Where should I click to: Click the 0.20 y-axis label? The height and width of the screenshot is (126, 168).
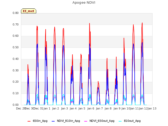click(x=16, y=82)
